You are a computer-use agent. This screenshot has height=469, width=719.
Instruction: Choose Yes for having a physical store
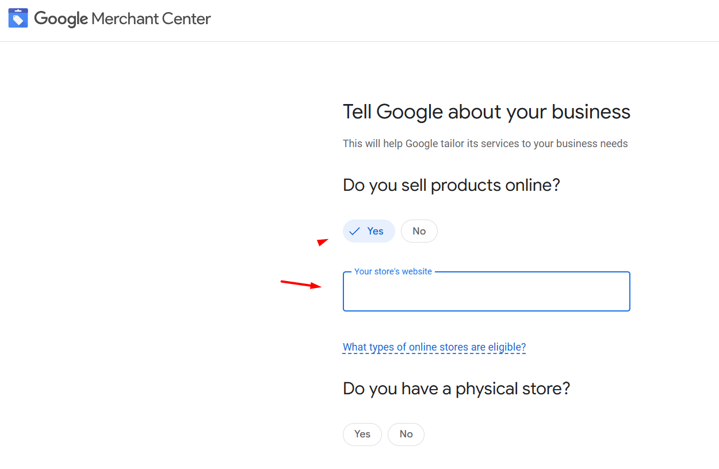click(x=362, y=435)
